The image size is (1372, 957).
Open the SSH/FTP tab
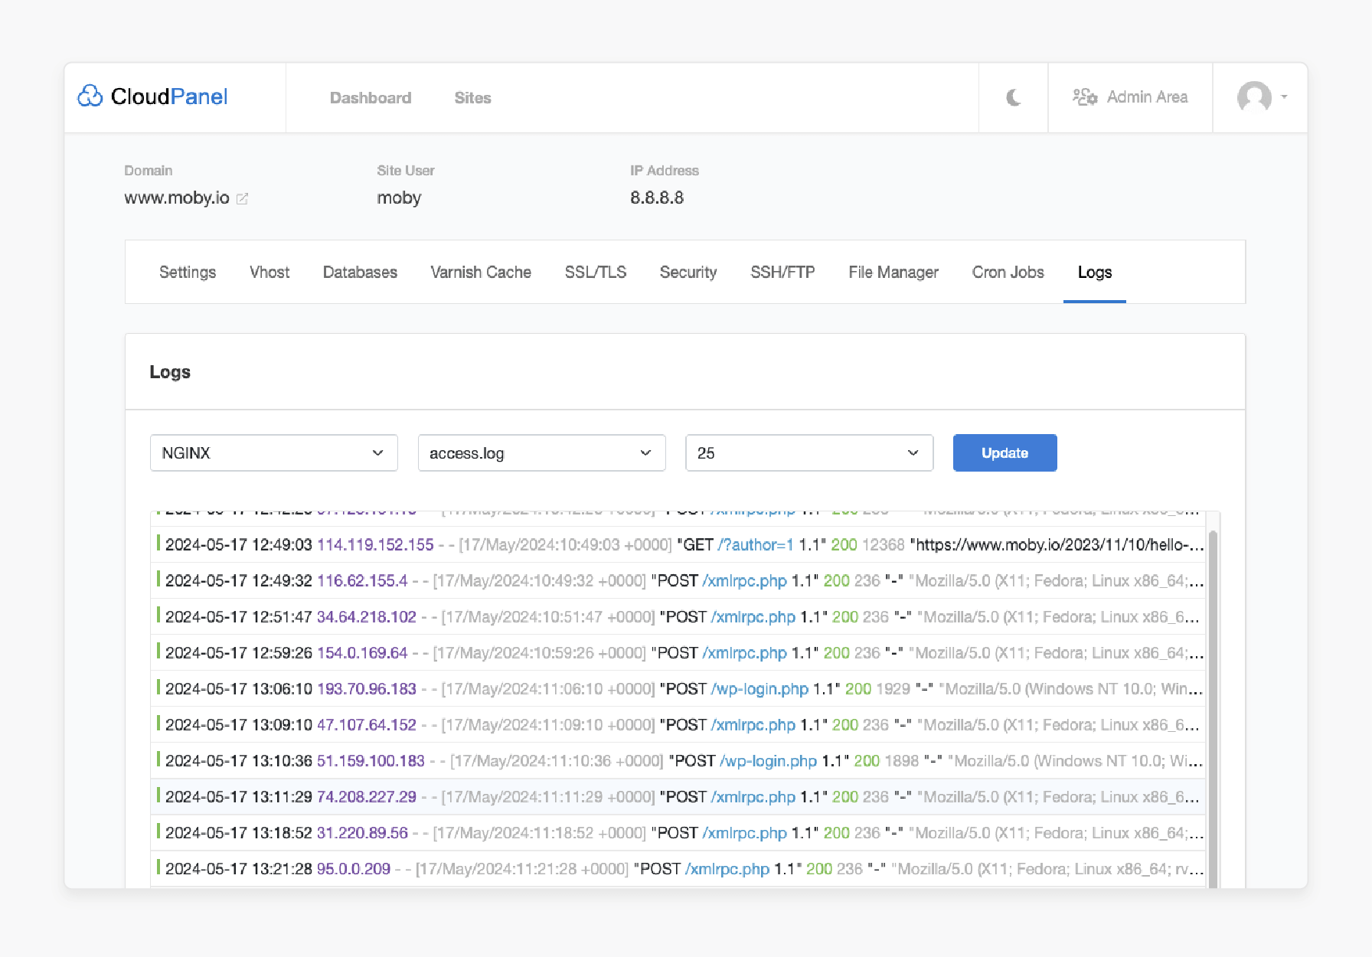tap(782, 273)
